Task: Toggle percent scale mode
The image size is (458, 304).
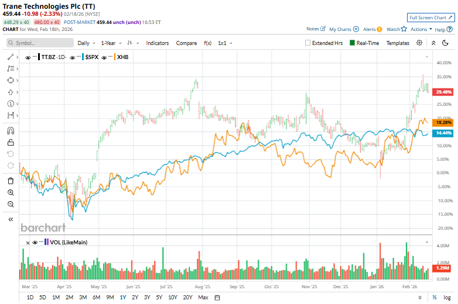Action: [435, 298]
